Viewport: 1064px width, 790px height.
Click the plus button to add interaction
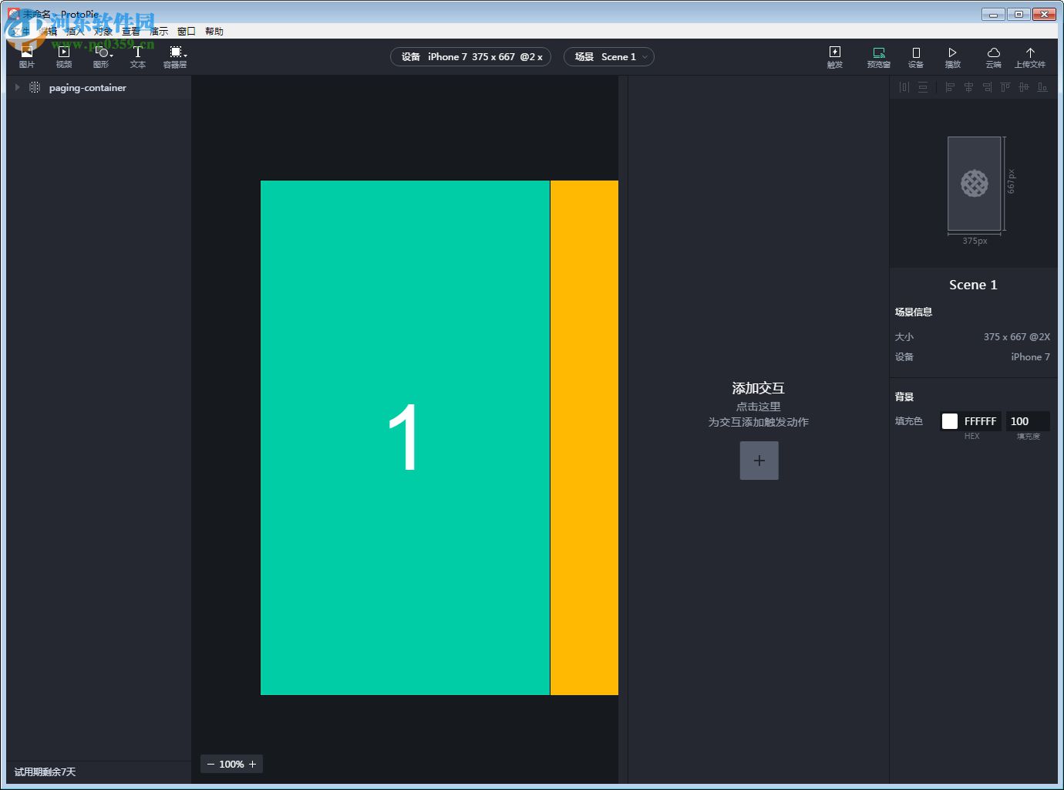tap(759, 460)
